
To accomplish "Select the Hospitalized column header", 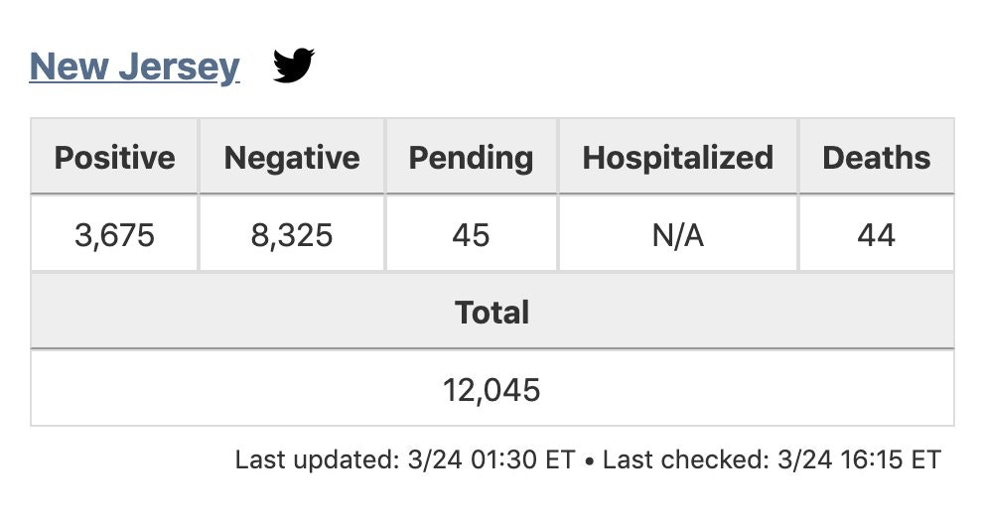I will (x=677, y=157).
